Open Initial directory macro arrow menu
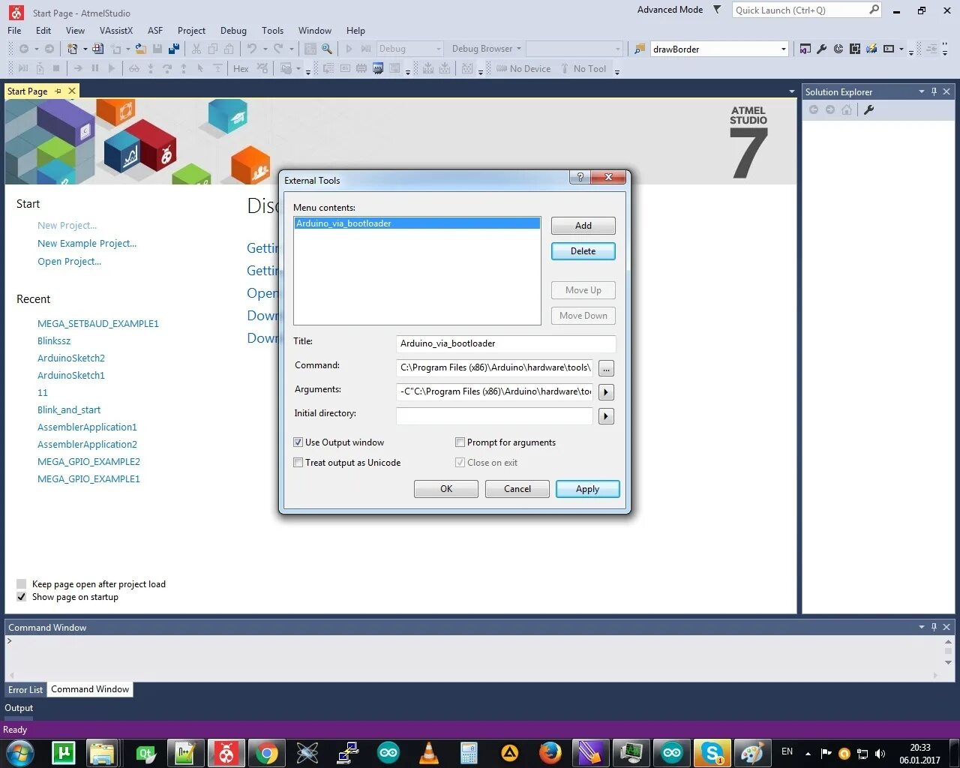960x768 pixels. [607, 416]
